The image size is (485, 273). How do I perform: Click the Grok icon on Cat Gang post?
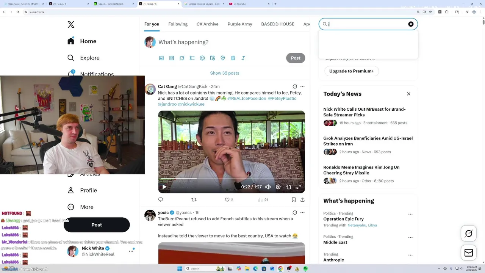click(x=295, y=86)
